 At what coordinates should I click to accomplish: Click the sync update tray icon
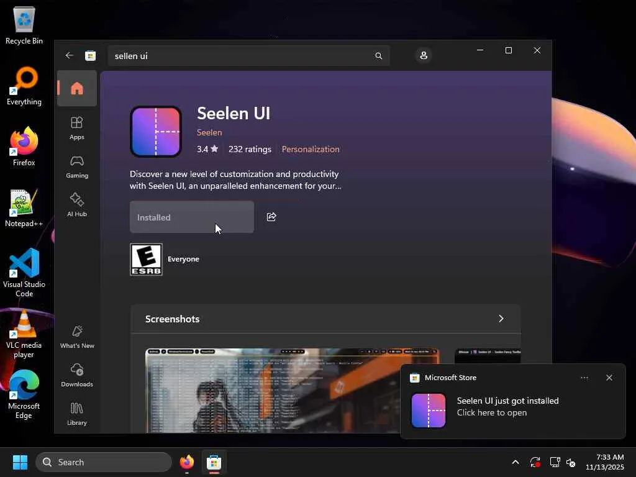point(535,462)
